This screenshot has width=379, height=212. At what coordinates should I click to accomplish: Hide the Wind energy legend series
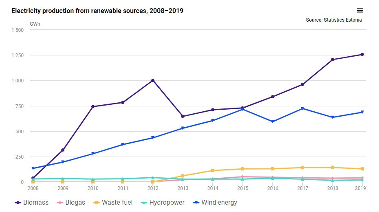[219, 203]
